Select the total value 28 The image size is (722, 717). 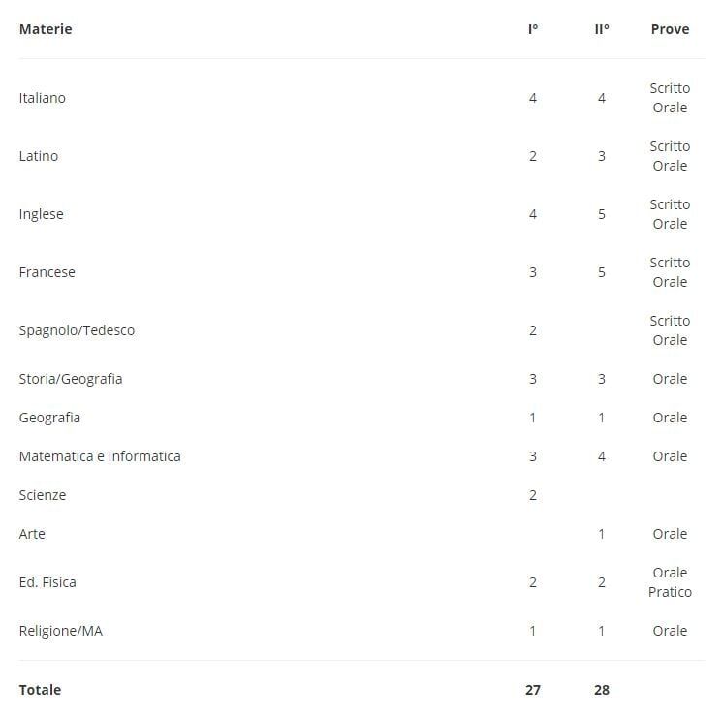coord(602,689)
